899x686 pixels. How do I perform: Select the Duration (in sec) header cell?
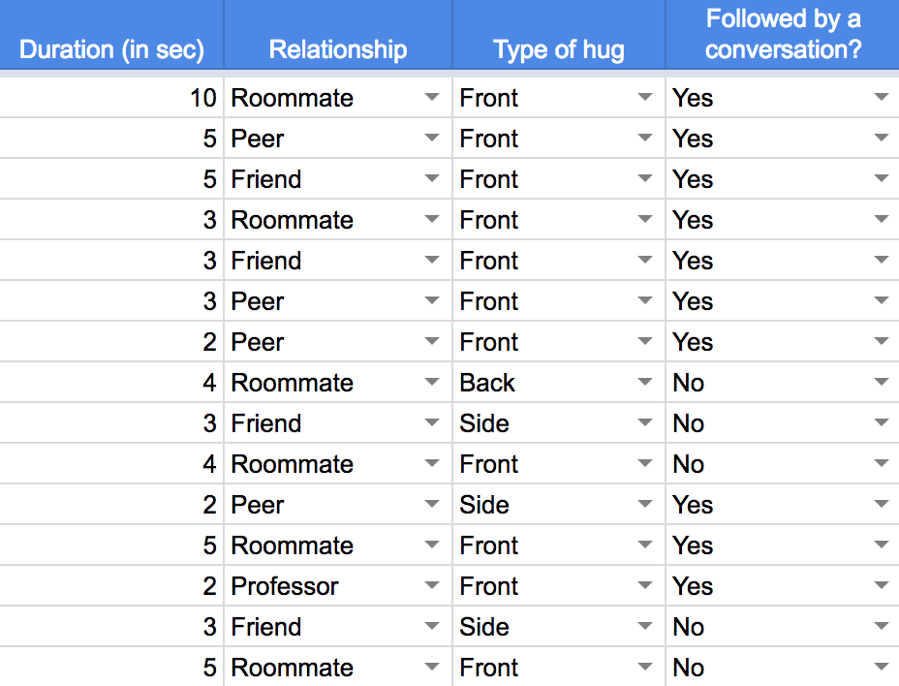tap(111, 35)
